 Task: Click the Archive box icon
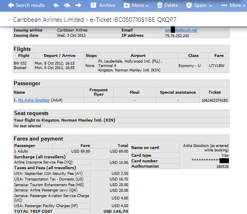pos(93,5)
